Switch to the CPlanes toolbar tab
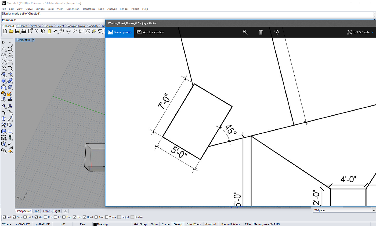This screenshot has width=376, height=226. pos(22,26)
